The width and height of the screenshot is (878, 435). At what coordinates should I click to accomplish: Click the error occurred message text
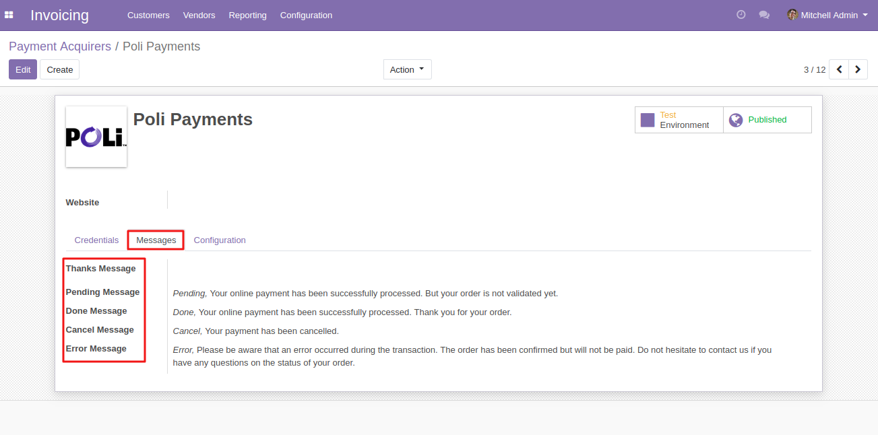click(x=472, y=356)
